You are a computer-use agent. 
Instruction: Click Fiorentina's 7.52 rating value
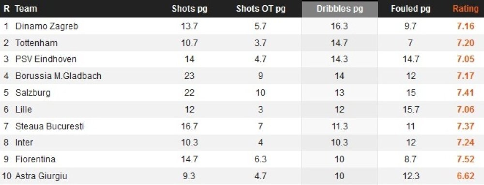pyautogui.click(x=466, y=159)
